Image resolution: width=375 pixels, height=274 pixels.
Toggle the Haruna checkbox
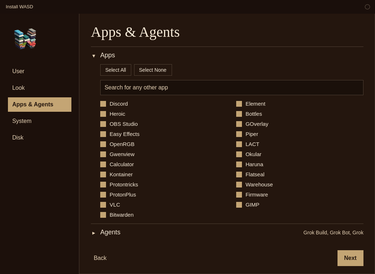click(239, 164)
